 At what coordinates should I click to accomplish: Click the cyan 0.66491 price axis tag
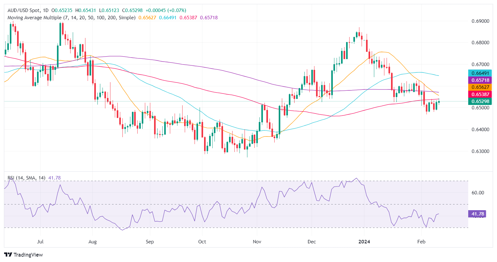coord(480,73)
